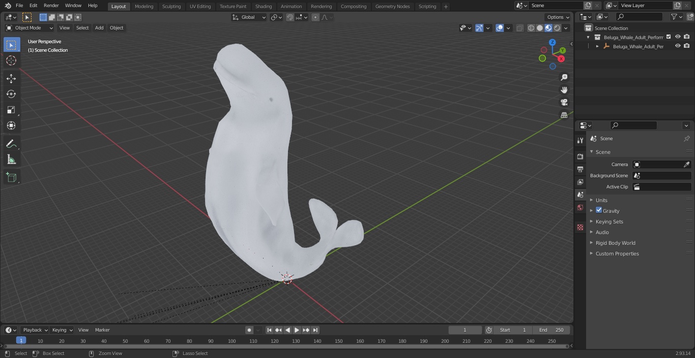695x358 pixels.
Task: Open the Object Mode dropdown
Action: 30,28
